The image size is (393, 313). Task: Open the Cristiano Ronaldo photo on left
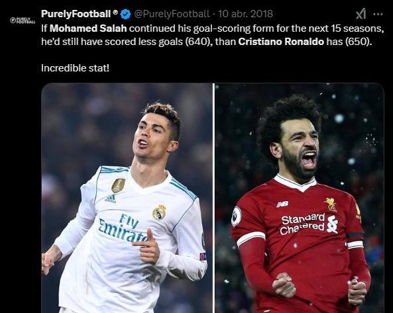pyautogui.click(x=127, y=198)
